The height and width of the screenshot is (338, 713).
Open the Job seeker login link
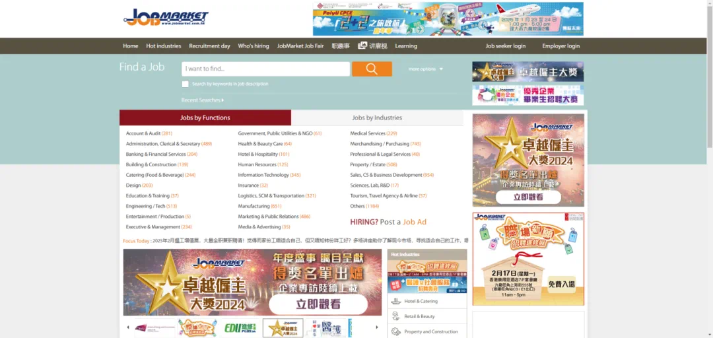506,46
